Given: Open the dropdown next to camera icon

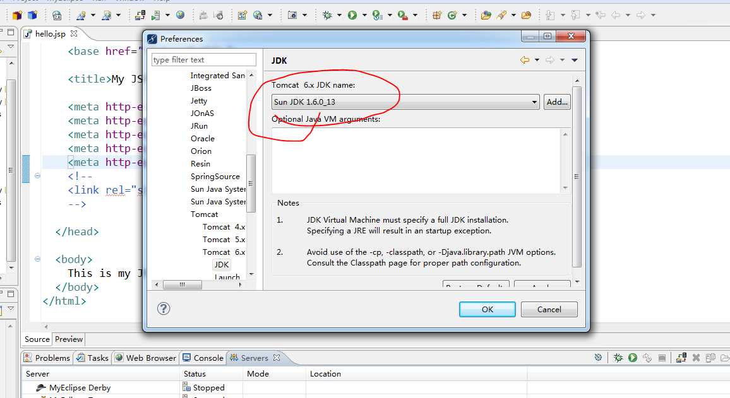Looking at the screenshot, I should 304,15.
